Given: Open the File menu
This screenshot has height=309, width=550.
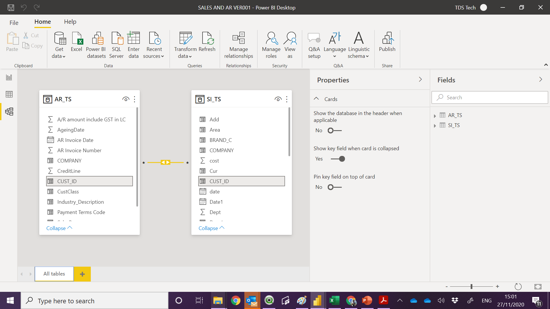Looking at the screenshot, I should 14,23.
